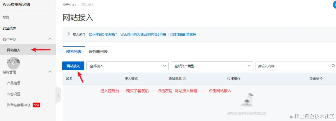Open the 全部接入 dropdown

127,66
